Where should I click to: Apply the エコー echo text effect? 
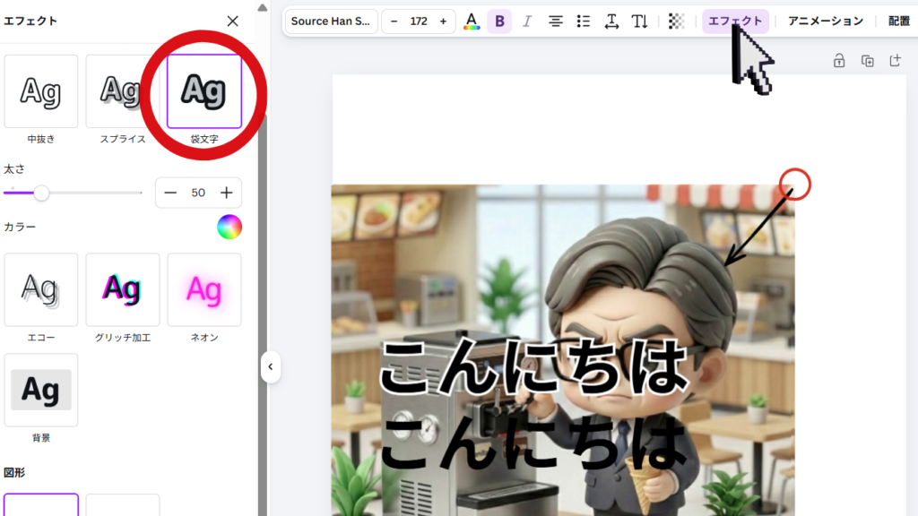click(x=40, y=289)
